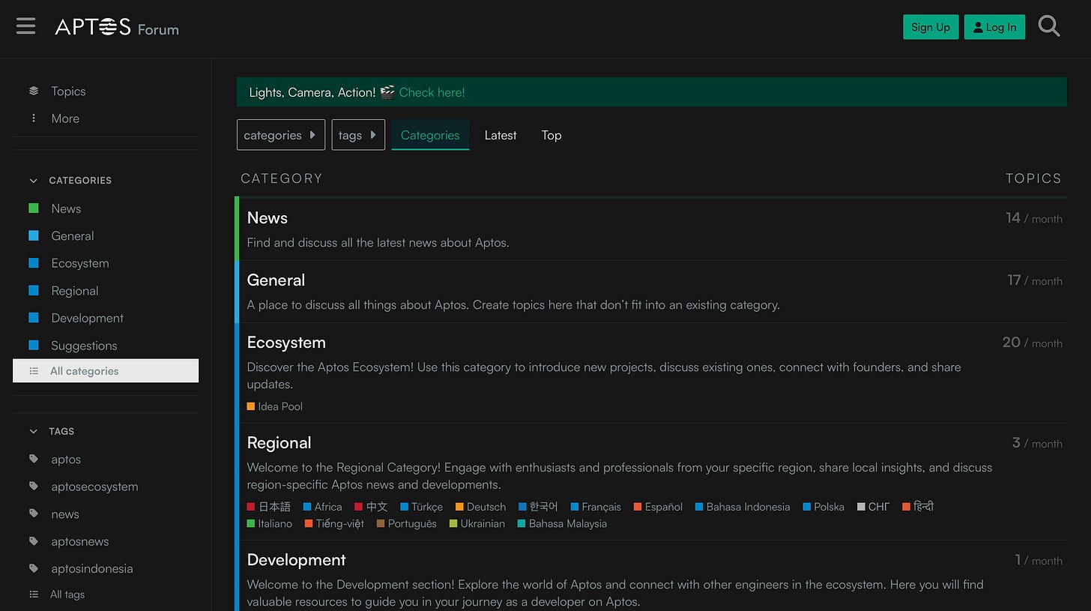Image resolution: width=1091 pixels, height=611 pixels.
Task: Click the aptosnews tag icon
Action: coord(34,541)
